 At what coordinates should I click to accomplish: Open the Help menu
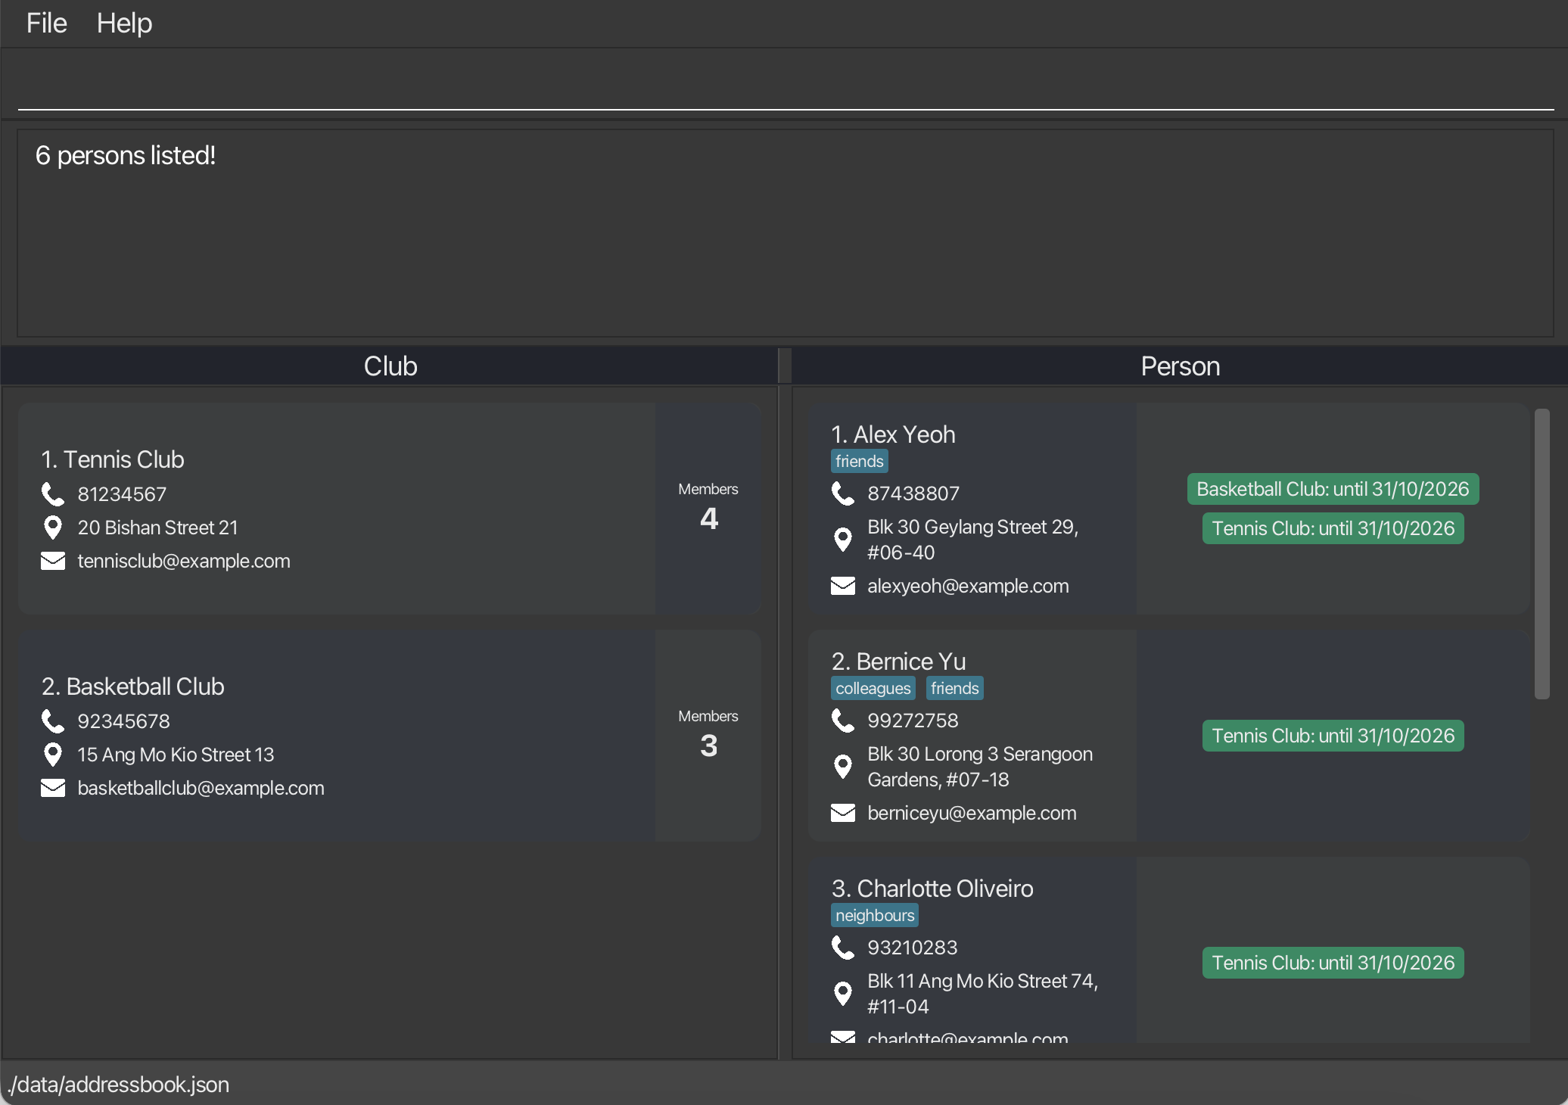[124, 23]
